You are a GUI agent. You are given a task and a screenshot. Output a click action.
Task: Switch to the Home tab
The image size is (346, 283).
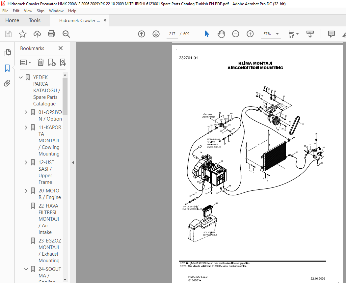[12, 20]
